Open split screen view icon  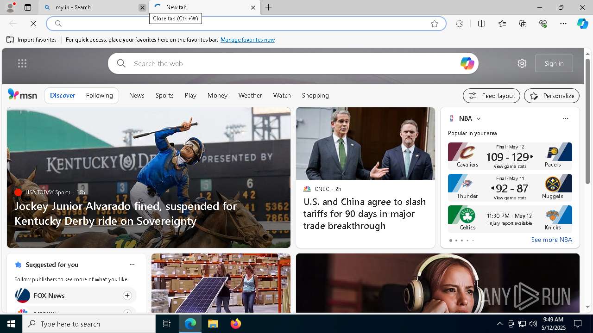[x=481, y=24]
